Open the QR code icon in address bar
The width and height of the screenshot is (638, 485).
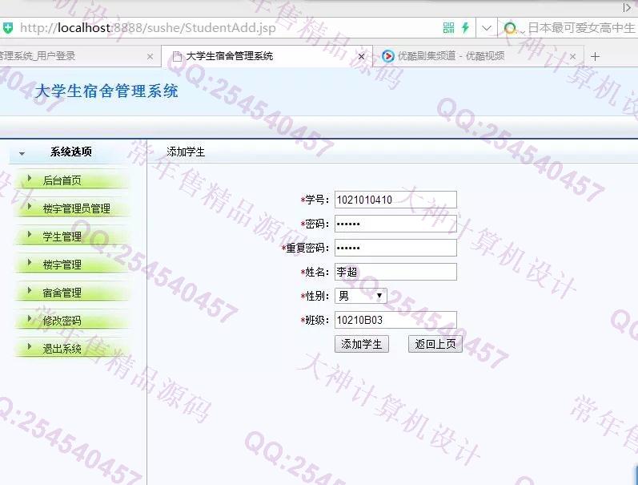point(448,28)
